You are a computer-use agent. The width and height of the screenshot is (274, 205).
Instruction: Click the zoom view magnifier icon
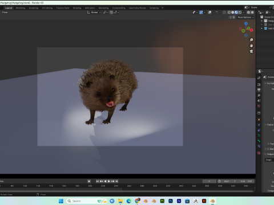[x=251, y=40]
